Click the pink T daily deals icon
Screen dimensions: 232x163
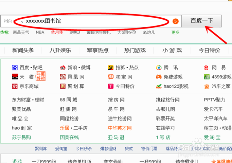[x=111, y=86]
